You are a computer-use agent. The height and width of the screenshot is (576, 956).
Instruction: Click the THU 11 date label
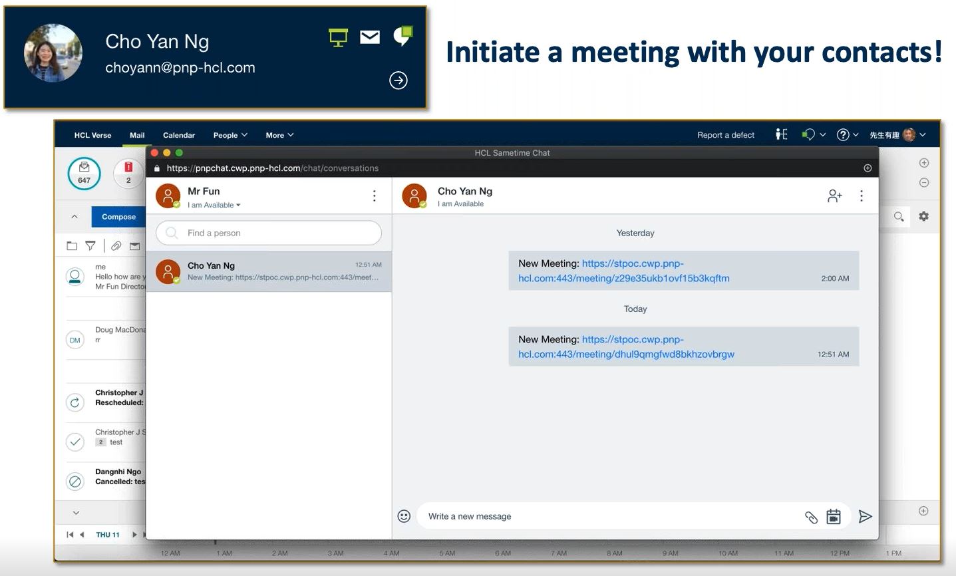click(108, 535)
